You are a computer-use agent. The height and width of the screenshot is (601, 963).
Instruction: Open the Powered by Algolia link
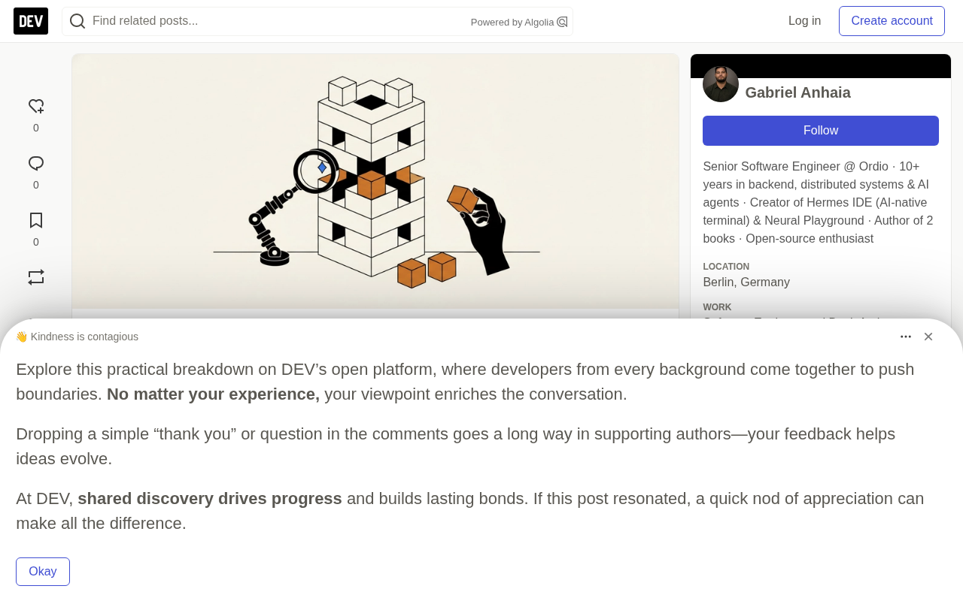[x=519, y=22]
